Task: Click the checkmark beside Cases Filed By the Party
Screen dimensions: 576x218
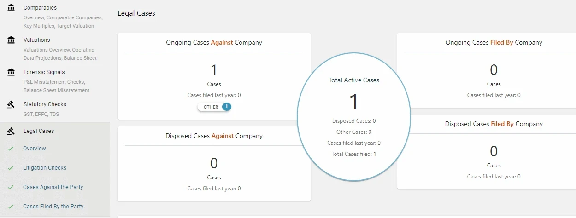Action: 11,207
